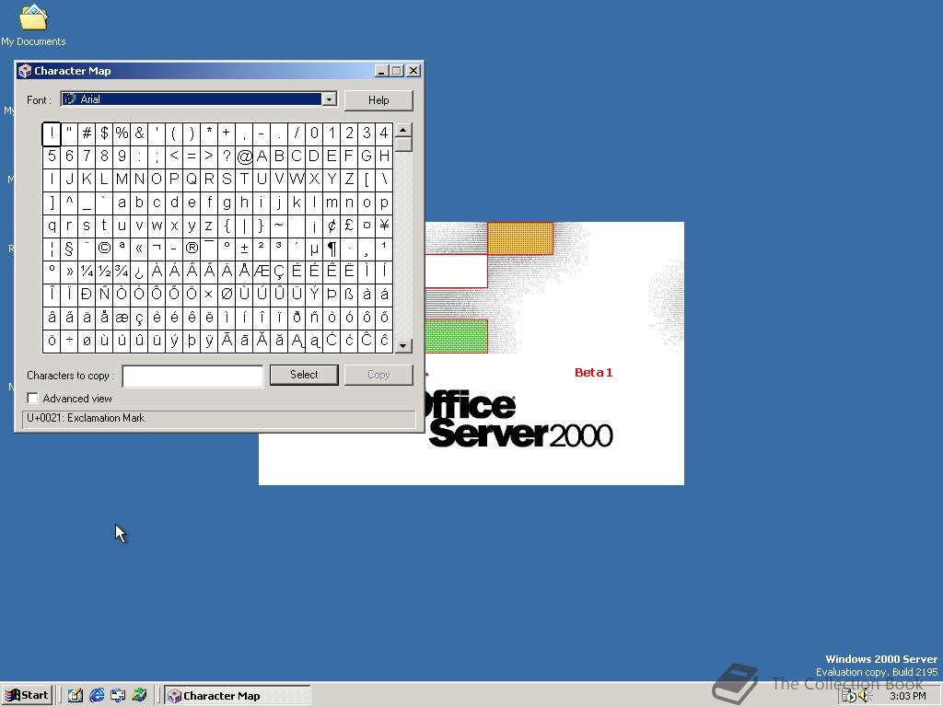Select the Ø capital slashed O cell
Viewport: 943px width, 707px height.
click(227, 295)
